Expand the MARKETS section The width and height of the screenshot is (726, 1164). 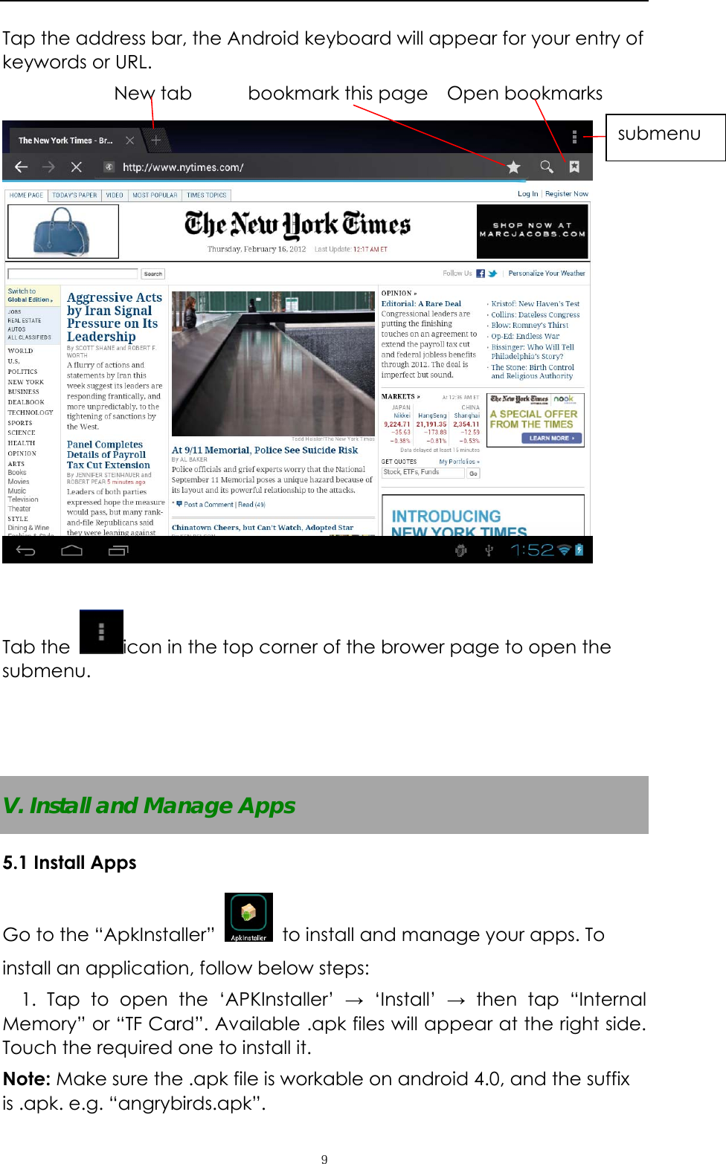[x=399, y=396]
